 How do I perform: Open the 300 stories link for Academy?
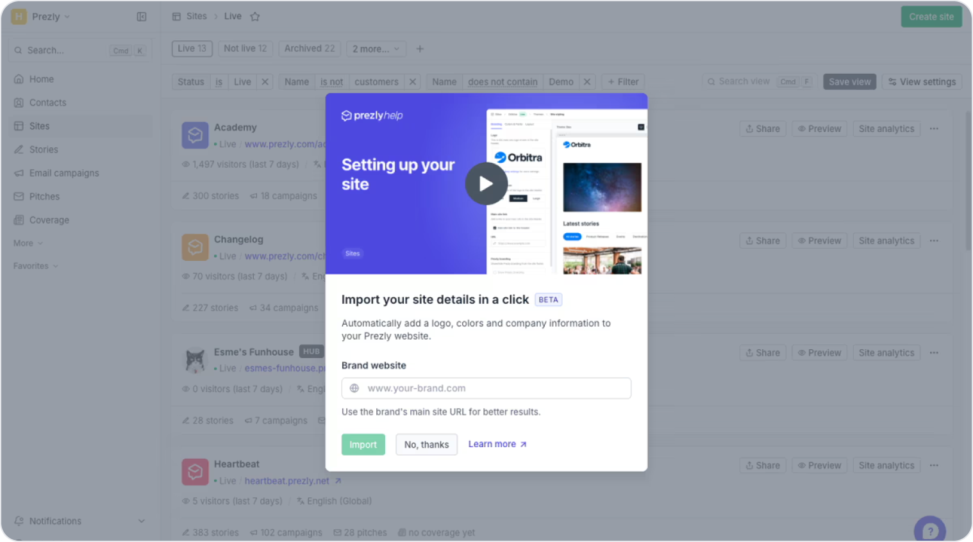(210, 196)
